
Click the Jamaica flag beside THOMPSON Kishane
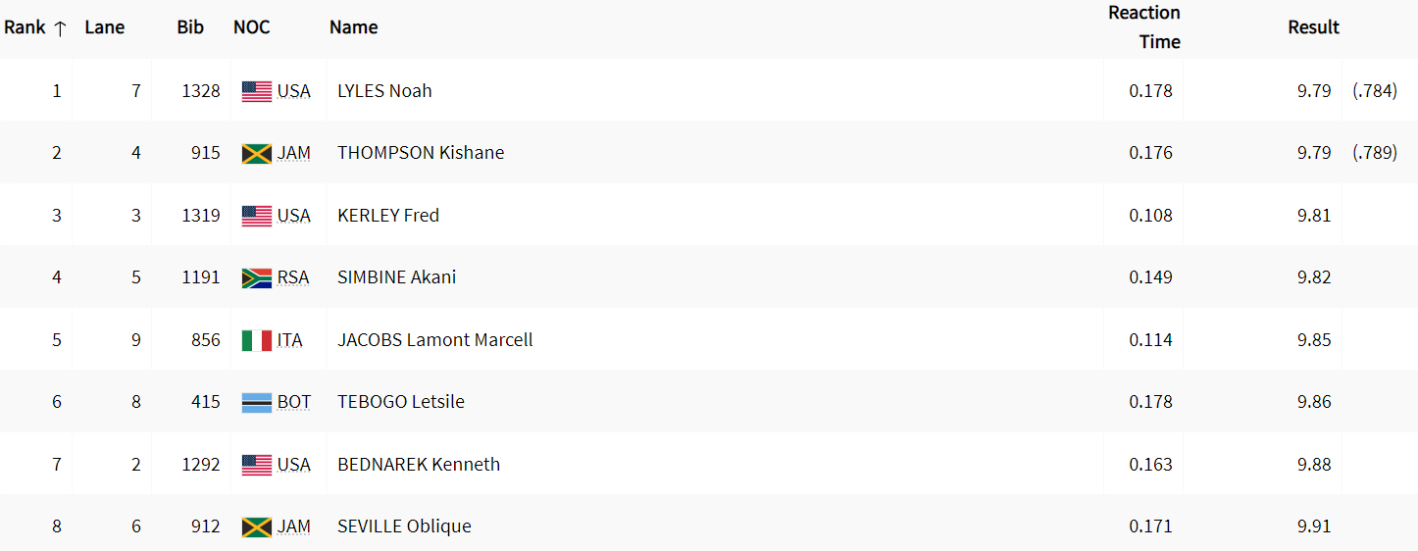coord(256,153)
